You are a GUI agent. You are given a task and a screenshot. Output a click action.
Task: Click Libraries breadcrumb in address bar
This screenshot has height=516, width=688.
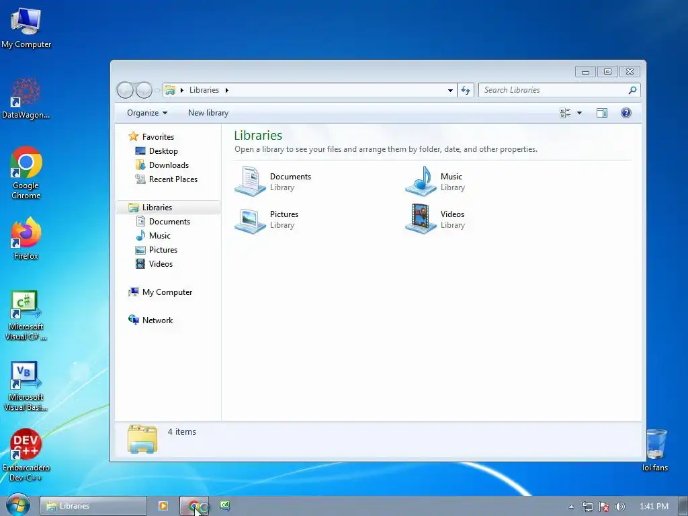click(204, 90)
